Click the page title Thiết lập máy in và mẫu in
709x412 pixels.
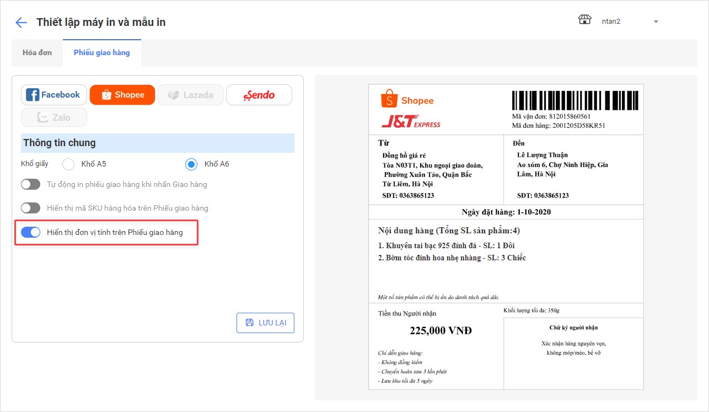click(x=101, y=23)
